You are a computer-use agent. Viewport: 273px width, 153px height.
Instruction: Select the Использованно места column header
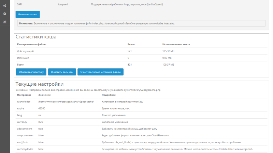[176, 45]
